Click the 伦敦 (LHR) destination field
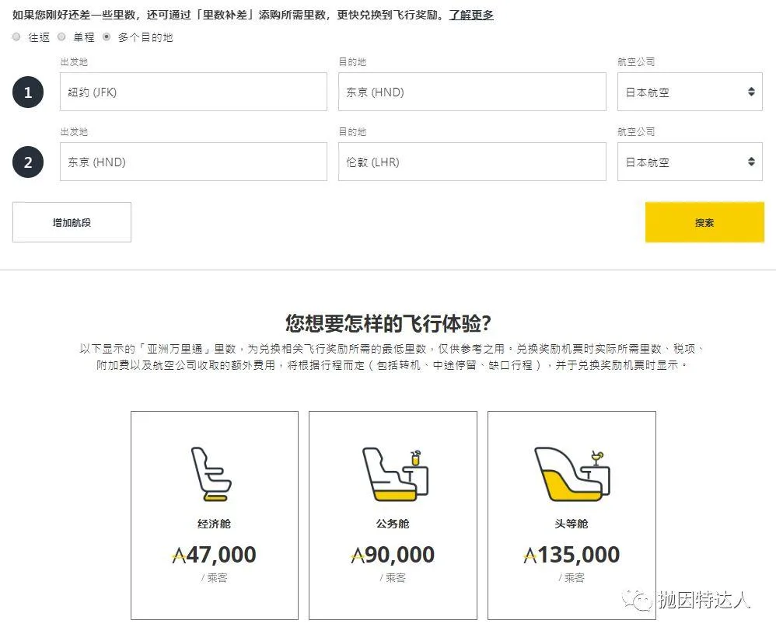This screenshot has height=634, width=776. pyautogui.click(x=471, y=162)
